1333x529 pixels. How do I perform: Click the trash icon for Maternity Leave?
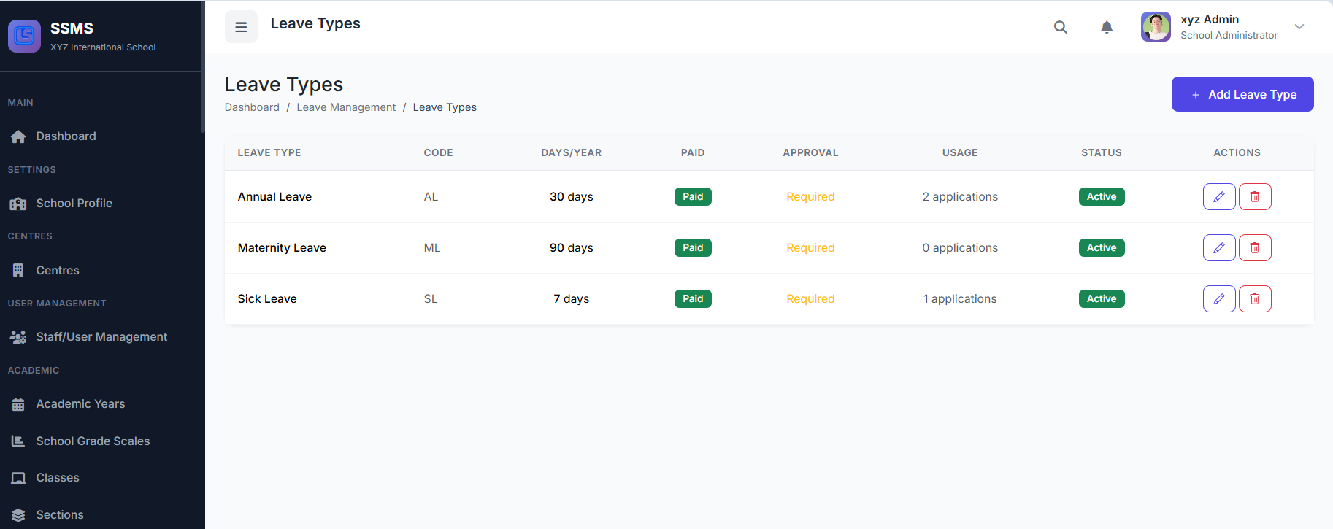(1255, 248)
